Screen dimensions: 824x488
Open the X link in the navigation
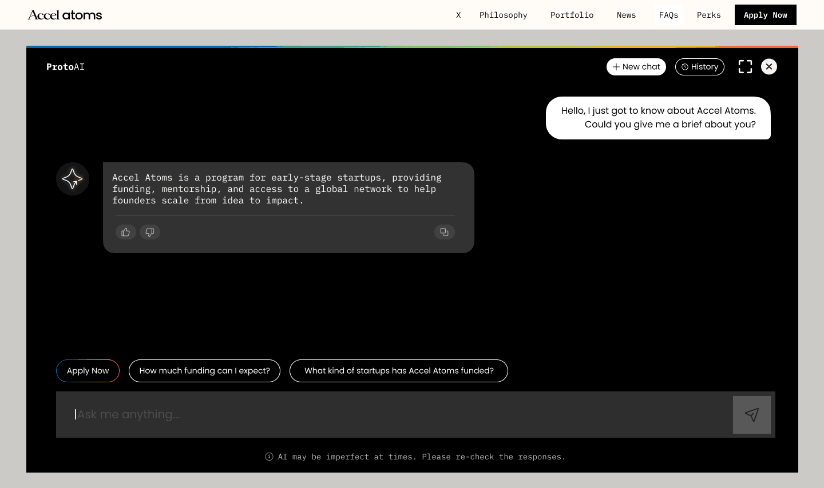458,15
